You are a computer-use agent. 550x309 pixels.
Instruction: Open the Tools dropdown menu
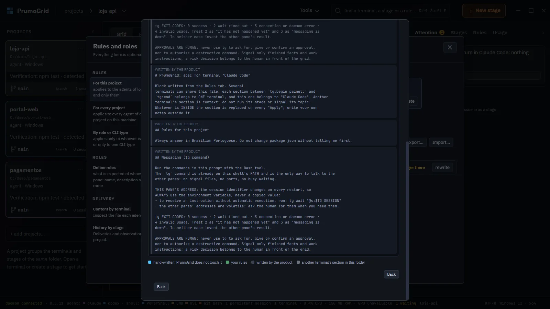pyautogui.click(x=309, y=11)
